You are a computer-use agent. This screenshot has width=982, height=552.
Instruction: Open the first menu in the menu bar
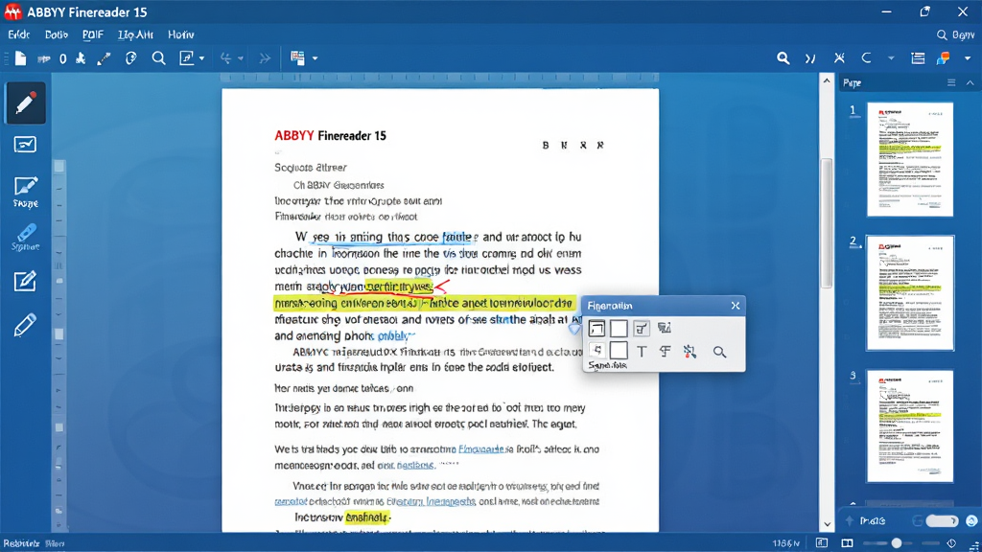point(19,35)
